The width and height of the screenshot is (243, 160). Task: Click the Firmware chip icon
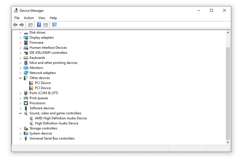pyautogui.click(x=26, y=43)
